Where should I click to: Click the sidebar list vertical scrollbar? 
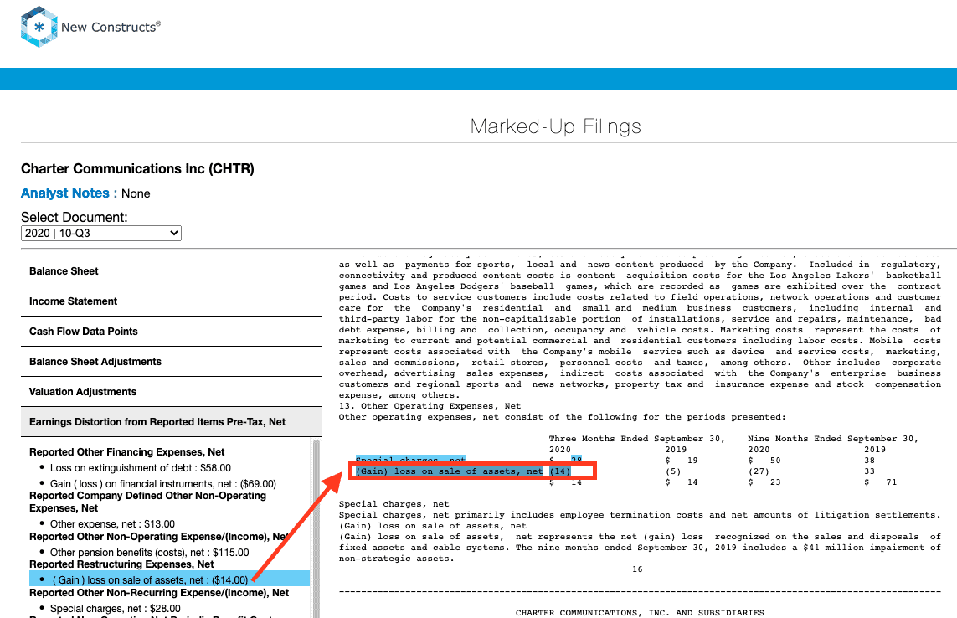click(316, 528)
